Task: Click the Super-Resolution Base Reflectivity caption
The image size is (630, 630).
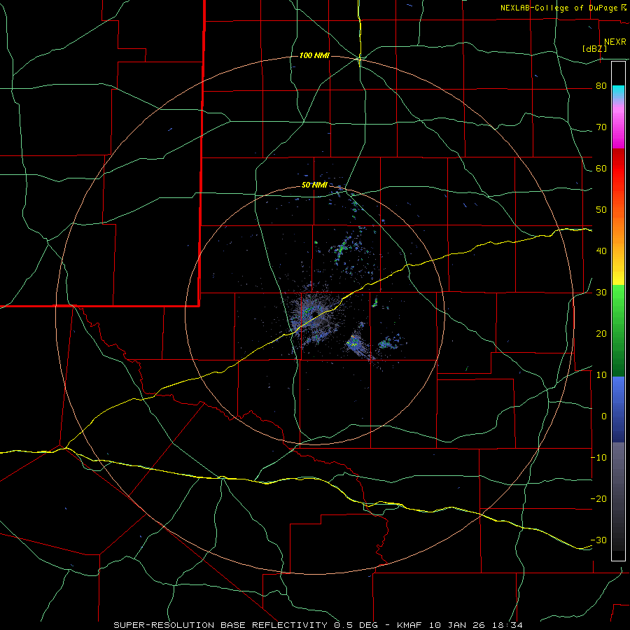Action: click(318, 625)
